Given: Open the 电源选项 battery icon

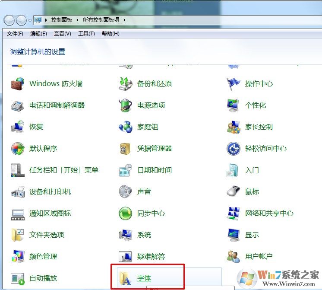Looking at the screenshot, I should coord(125,105).
